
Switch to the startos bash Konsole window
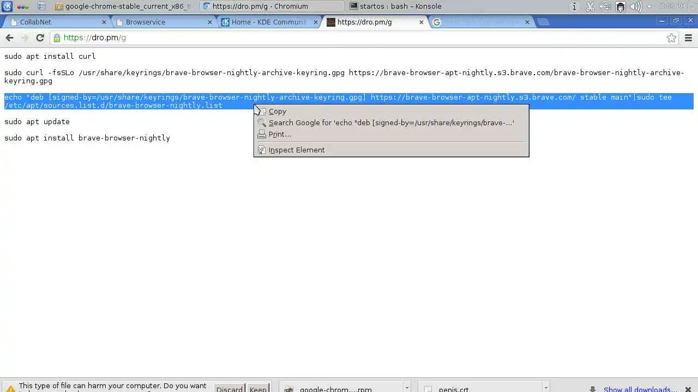[x=401, y=7]
